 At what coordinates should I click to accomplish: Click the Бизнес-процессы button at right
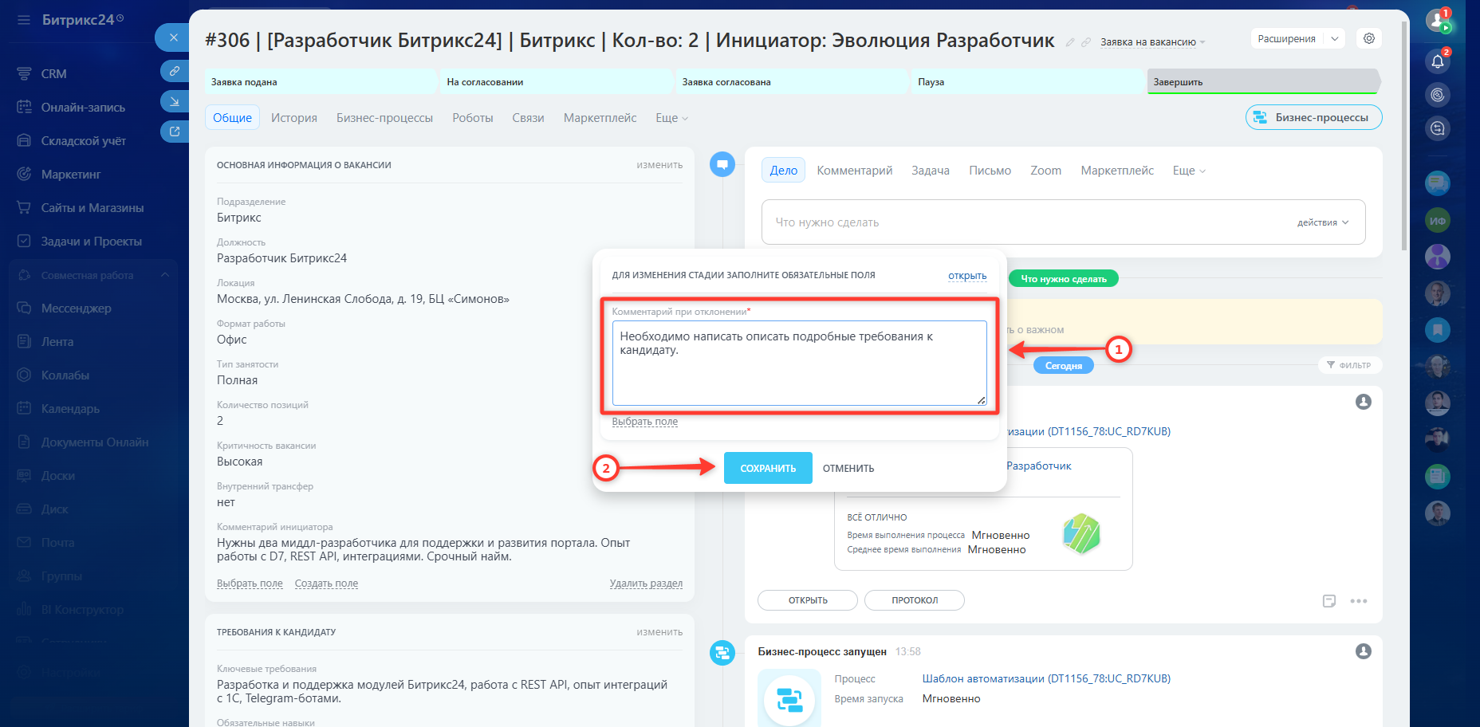click(x=1313, y=117)
